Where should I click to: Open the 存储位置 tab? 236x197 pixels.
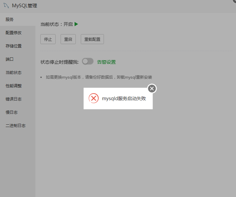18,46
